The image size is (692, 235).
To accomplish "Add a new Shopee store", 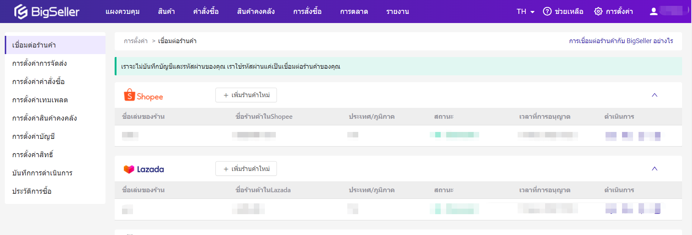I will [246, 95].
